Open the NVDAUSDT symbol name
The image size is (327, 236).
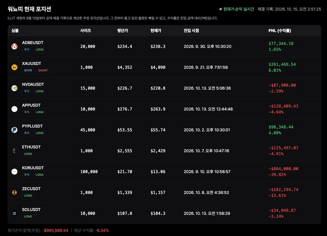pyautogui.click(x=33, y=84)
